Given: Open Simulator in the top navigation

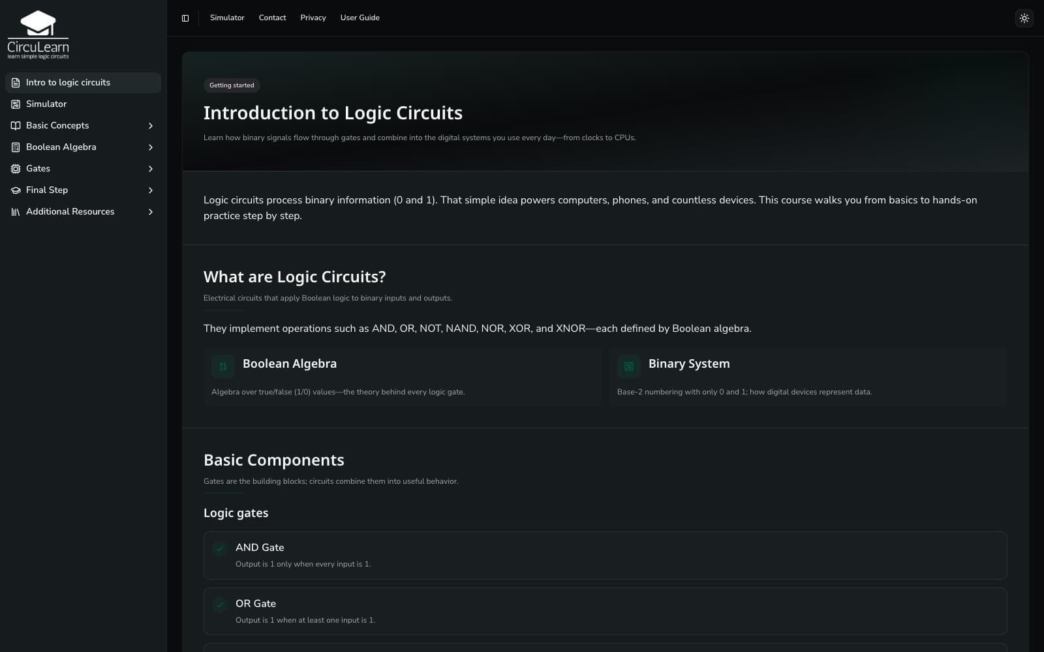Looking at the screenshot, I should (227, 18).
